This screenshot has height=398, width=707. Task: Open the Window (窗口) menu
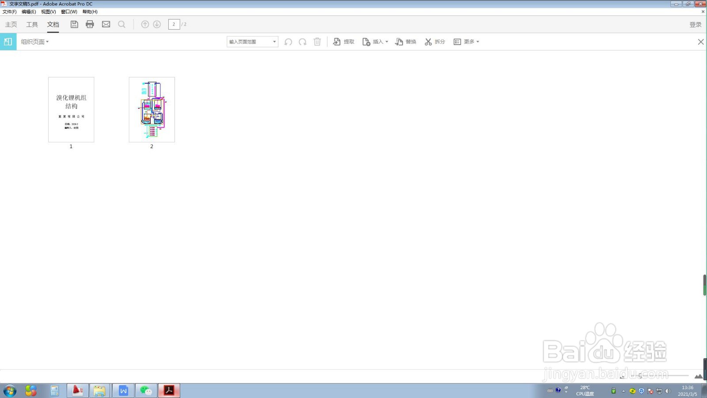(x=69, y=11)
